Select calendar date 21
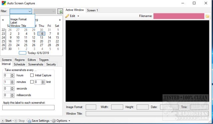 pos(50,41)
